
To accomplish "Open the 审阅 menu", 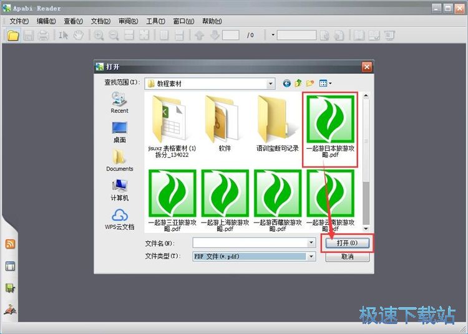I will (128, 21).
